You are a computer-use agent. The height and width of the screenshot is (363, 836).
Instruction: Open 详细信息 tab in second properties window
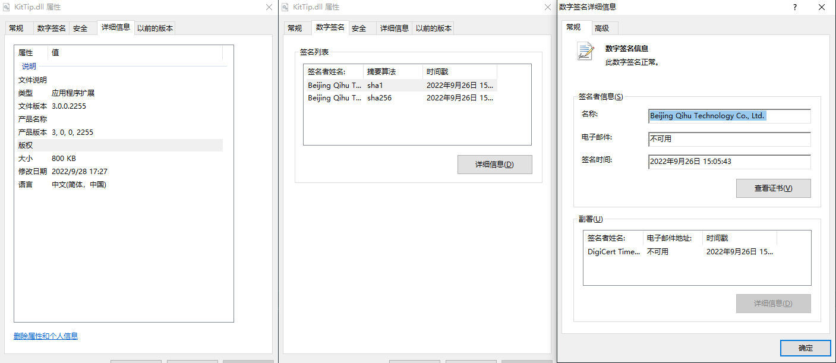point(394,28)
